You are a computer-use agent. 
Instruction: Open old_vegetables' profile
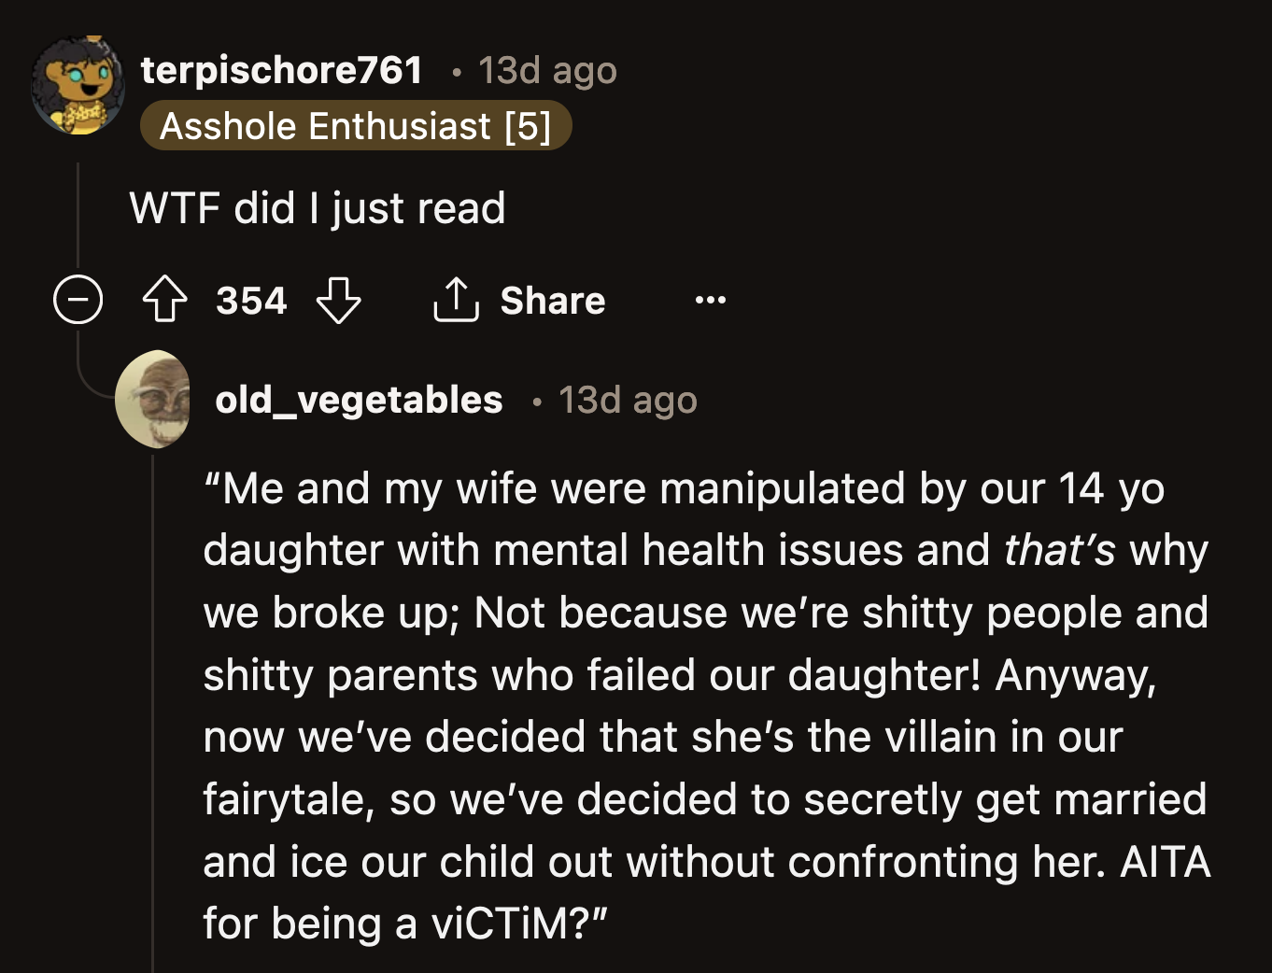360,400
